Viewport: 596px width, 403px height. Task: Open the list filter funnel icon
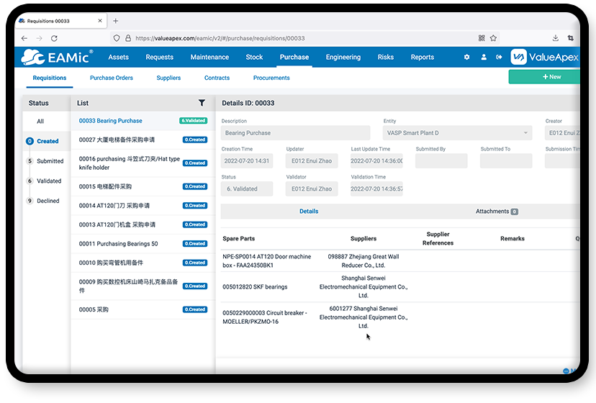point(202,103)
